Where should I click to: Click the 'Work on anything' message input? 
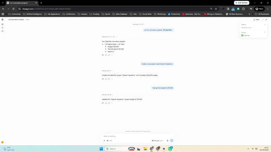pos(138,136)
